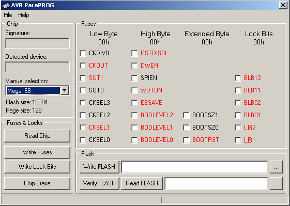Click the 'Lock Bits' column heading
Viewport: 290px width, 206px height.
(x=259, y=34)
